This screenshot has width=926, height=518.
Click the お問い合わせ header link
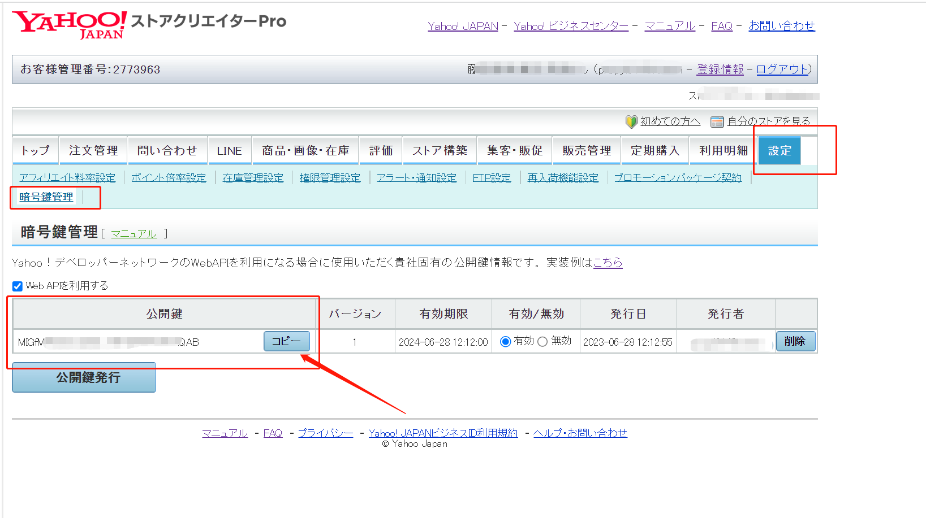click(x=782, y=26)
